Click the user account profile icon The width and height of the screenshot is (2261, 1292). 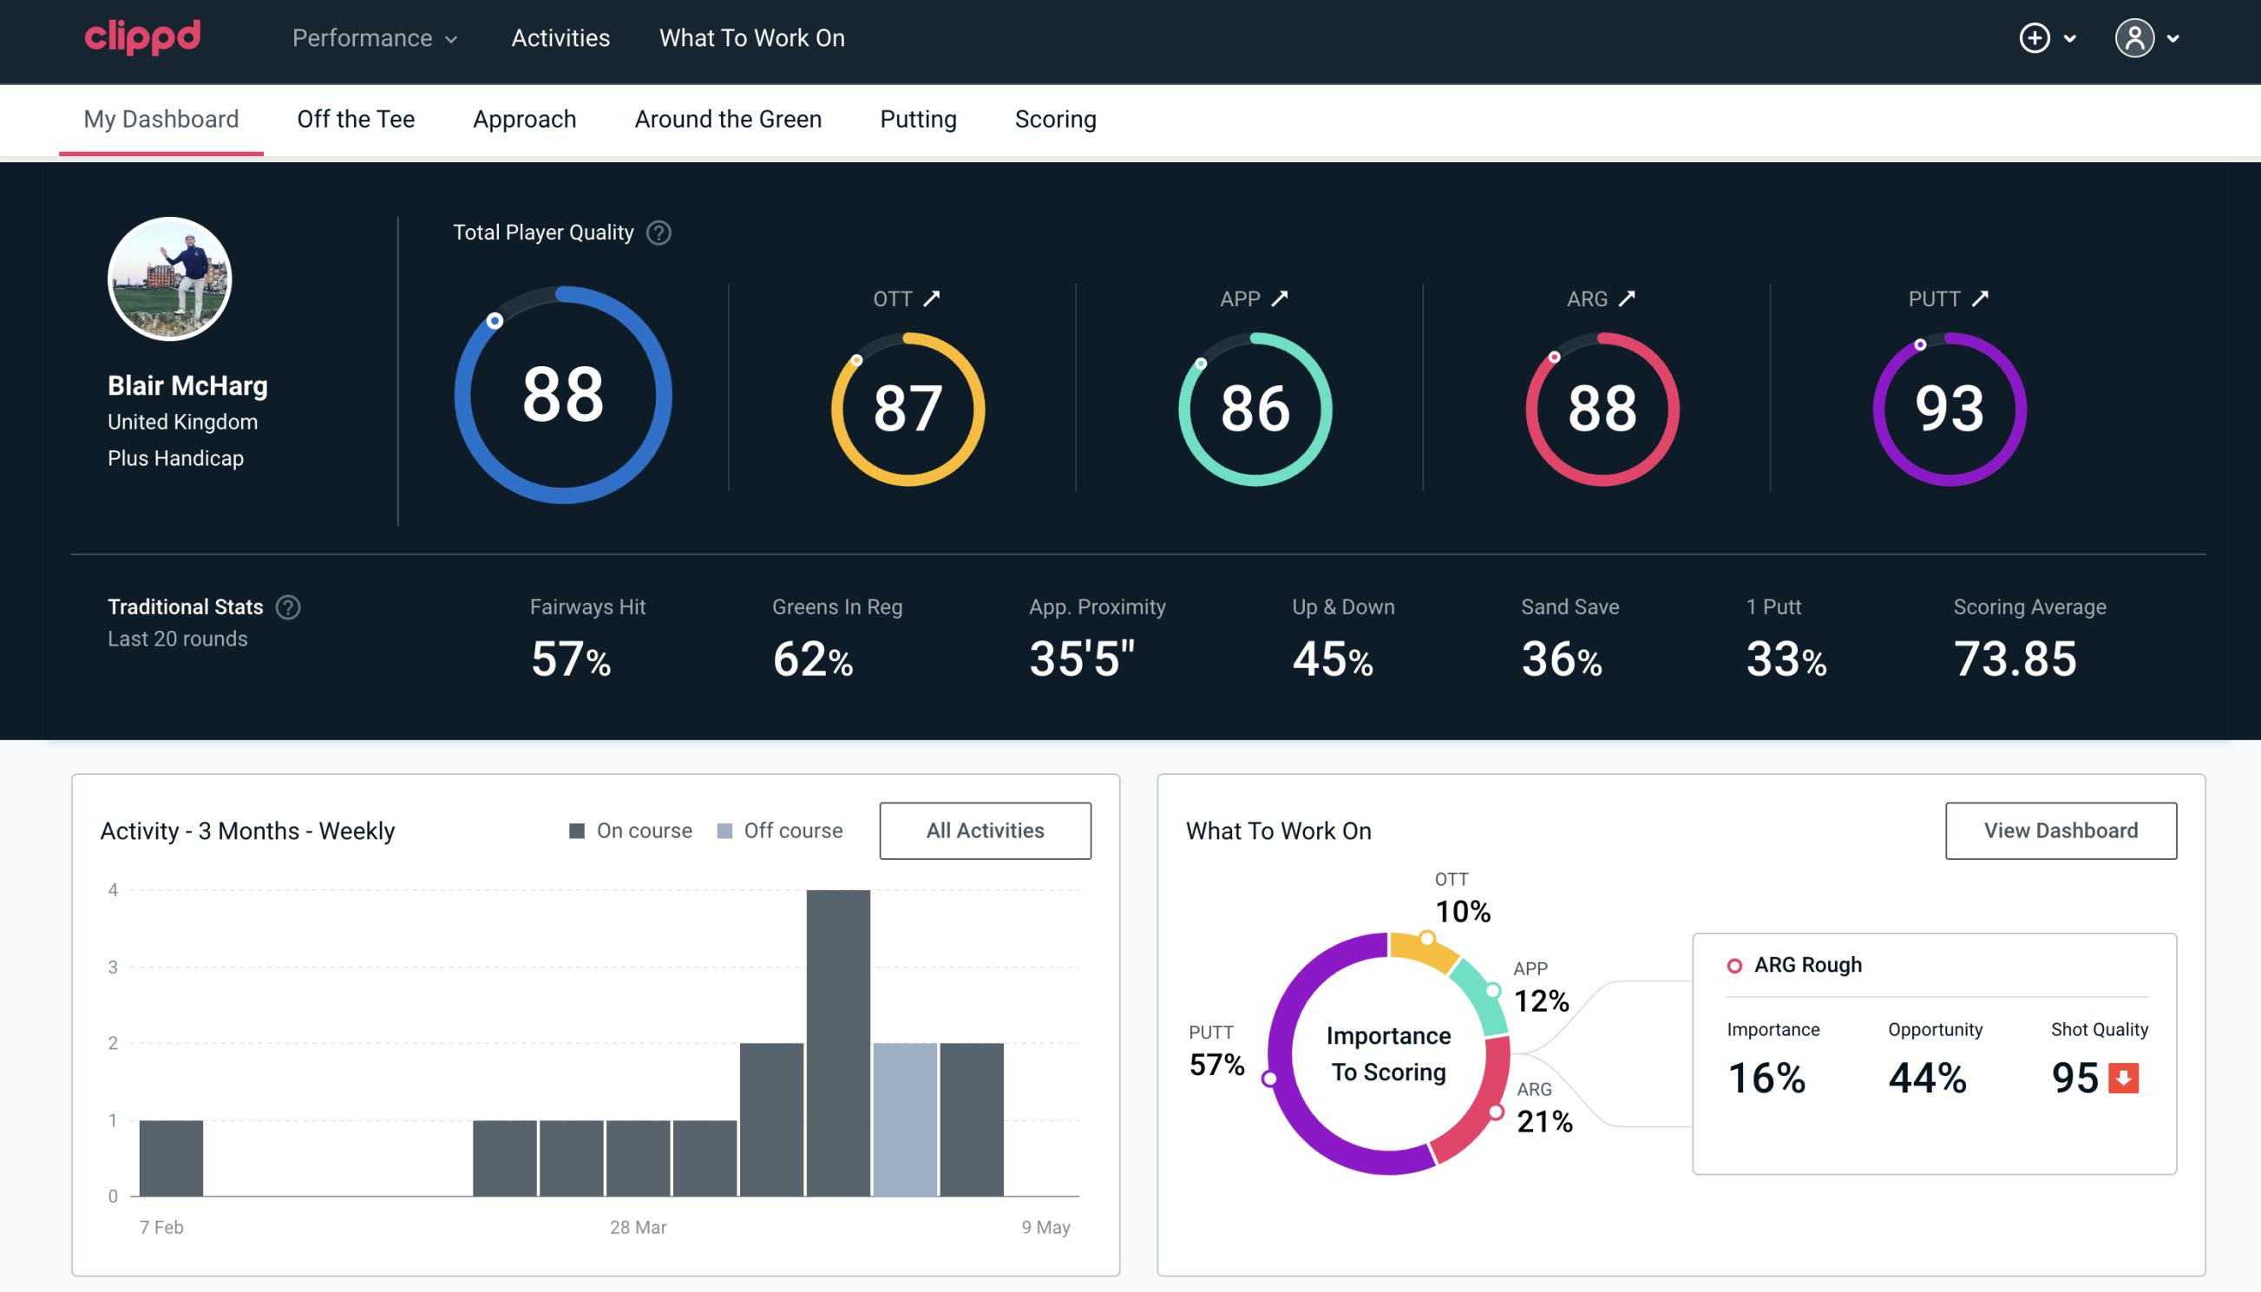[2135, 39]
